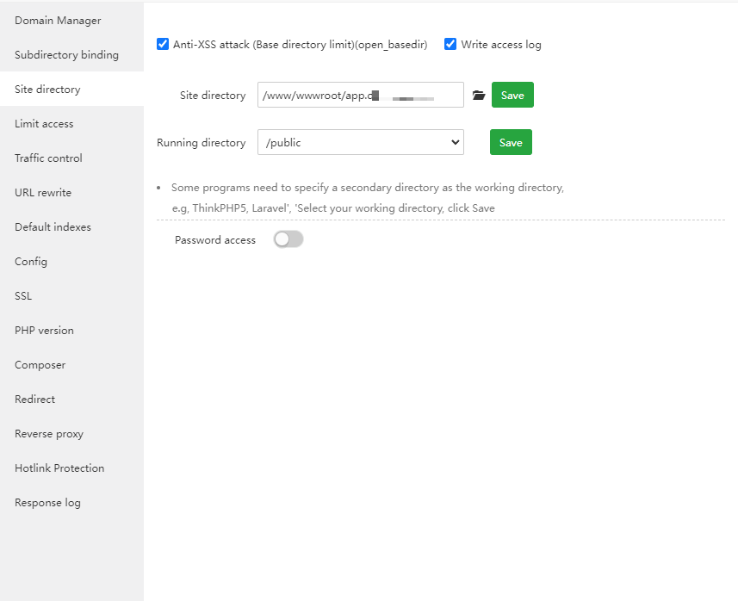Open Limit access settings
This screenshot has height=601, width=738.
71,123
